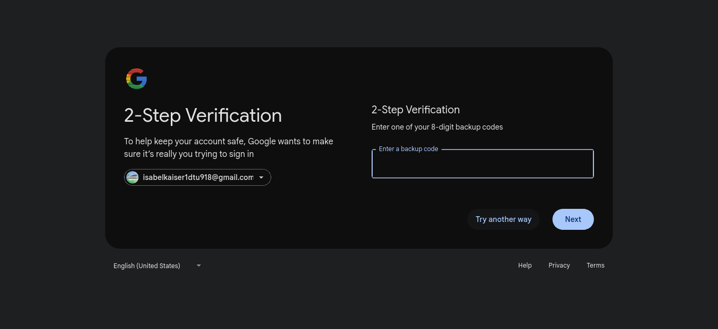Click the account avatar picture
This screenshot has width=718, height=329.
[x=132, y=177]
